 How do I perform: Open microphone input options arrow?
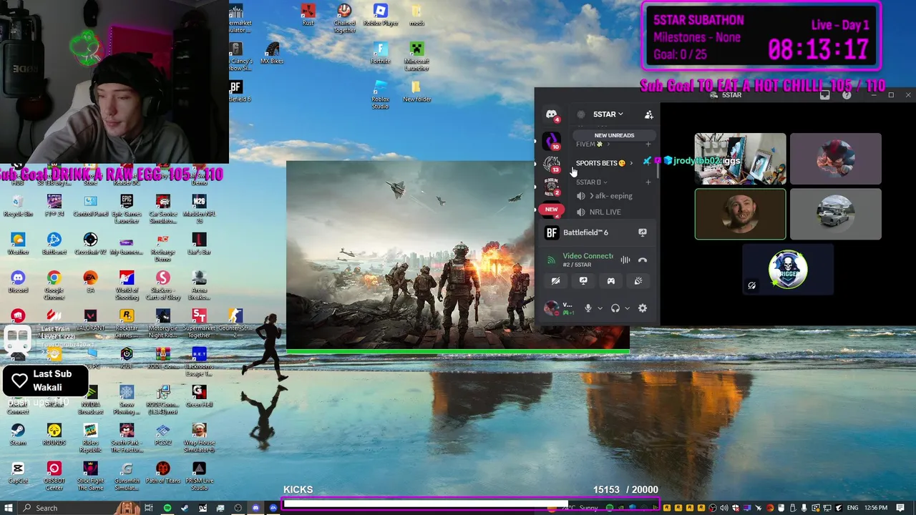600,308
